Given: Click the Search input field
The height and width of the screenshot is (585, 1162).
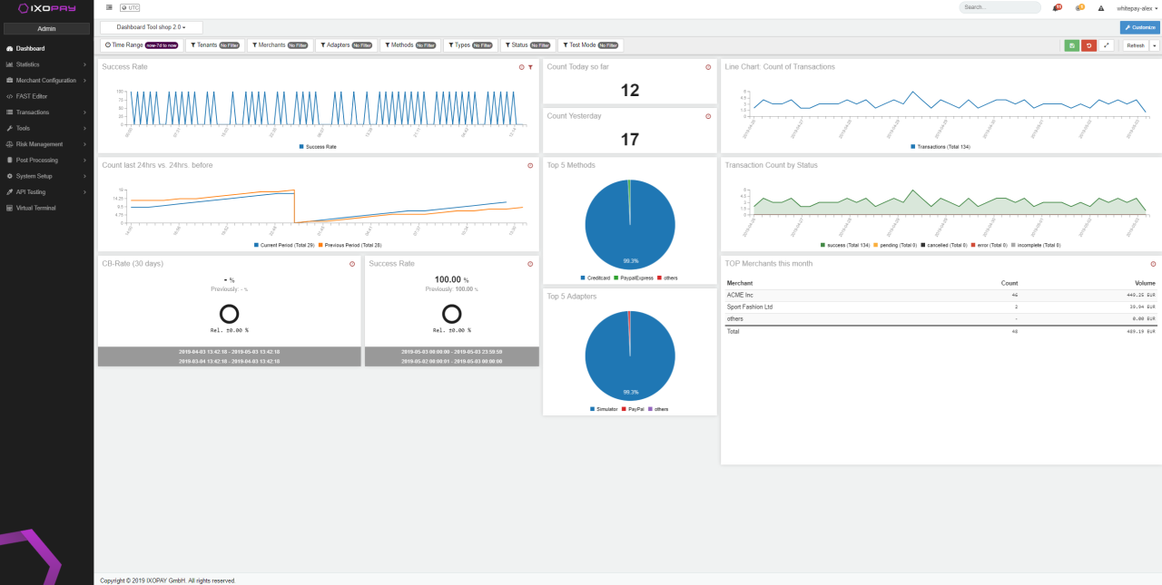Looking at the screenshot, I should [1000, 7].
